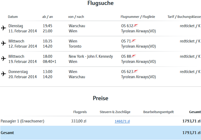Click the date '12. Februar 2014'
This screenshot has height=140, width=201.
[22, 46]
